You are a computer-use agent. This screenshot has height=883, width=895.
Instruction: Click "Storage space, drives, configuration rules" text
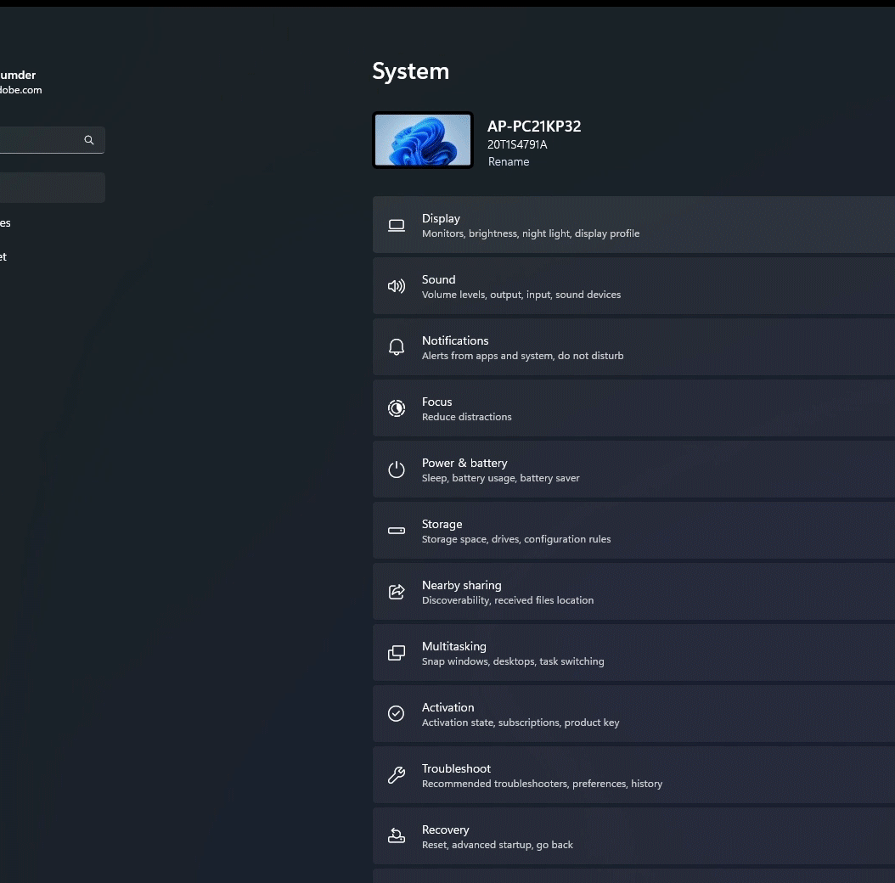pyautogui.click(x=516, y=539)
